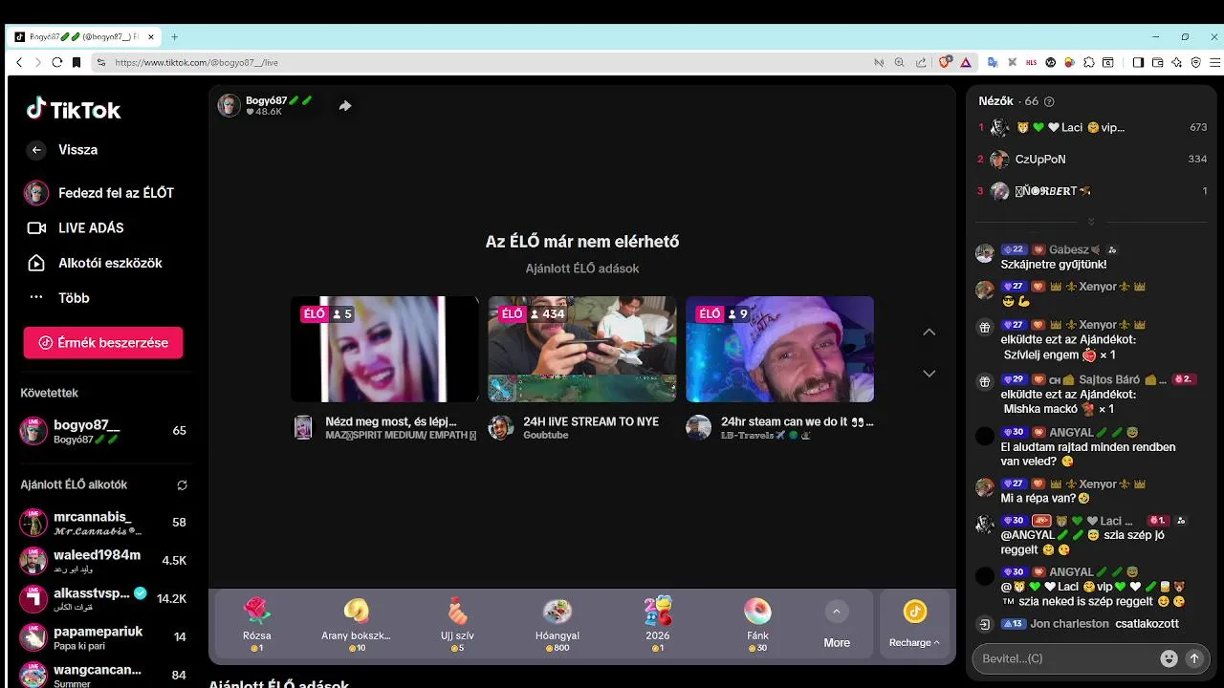Viewport: 1224px width, 688px height.
Task: Open live thumbnail with 9 viewers
Action: (x=779, y=349)
